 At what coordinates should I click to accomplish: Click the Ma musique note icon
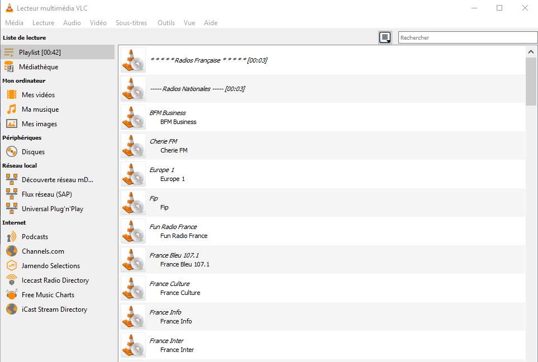coord(12,109)
